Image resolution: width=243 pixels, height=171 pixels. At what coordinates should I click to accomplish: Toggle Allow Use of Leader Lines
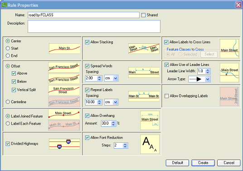click(x=166, y=65)
